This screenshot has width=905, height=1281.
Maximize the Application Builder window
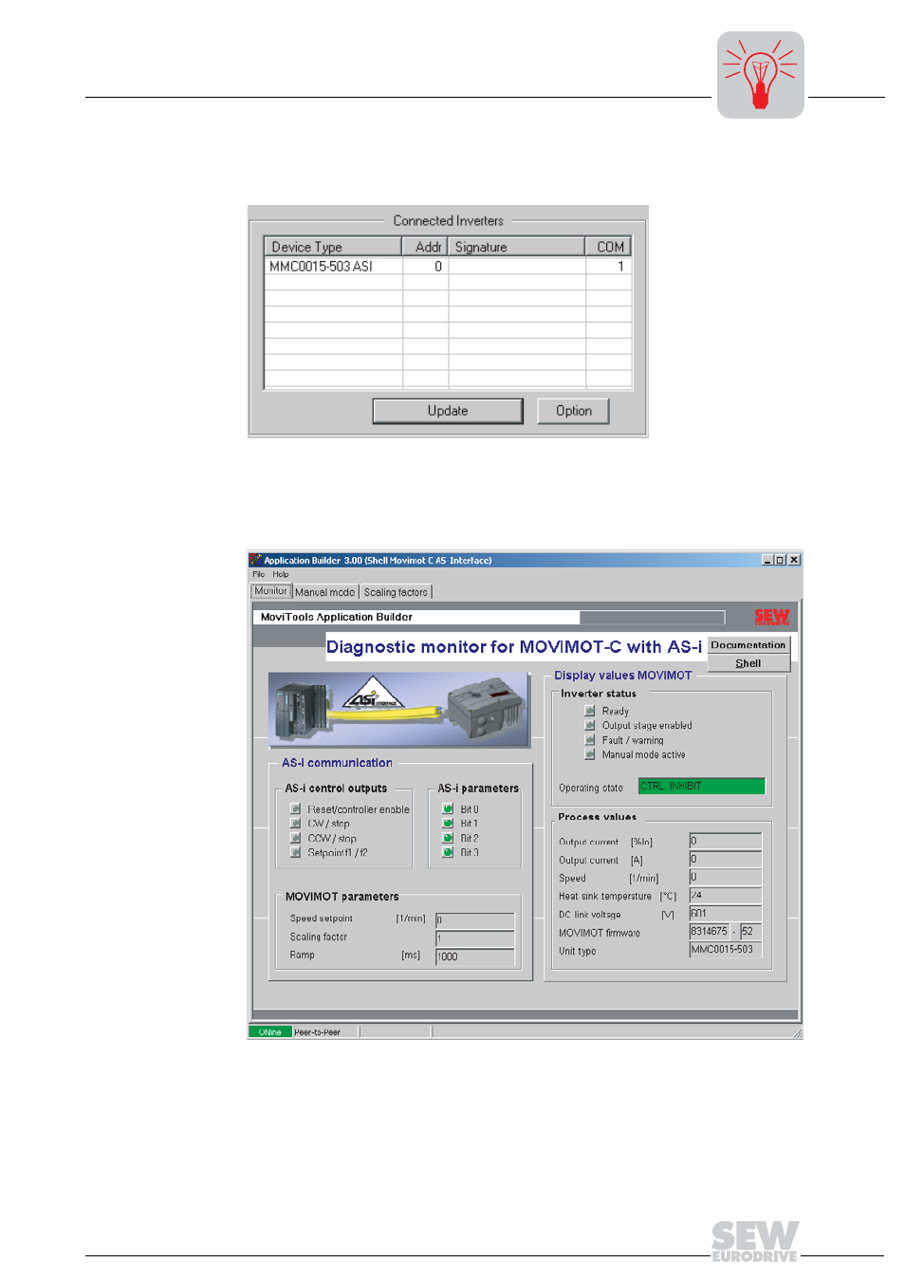point(780,560)
